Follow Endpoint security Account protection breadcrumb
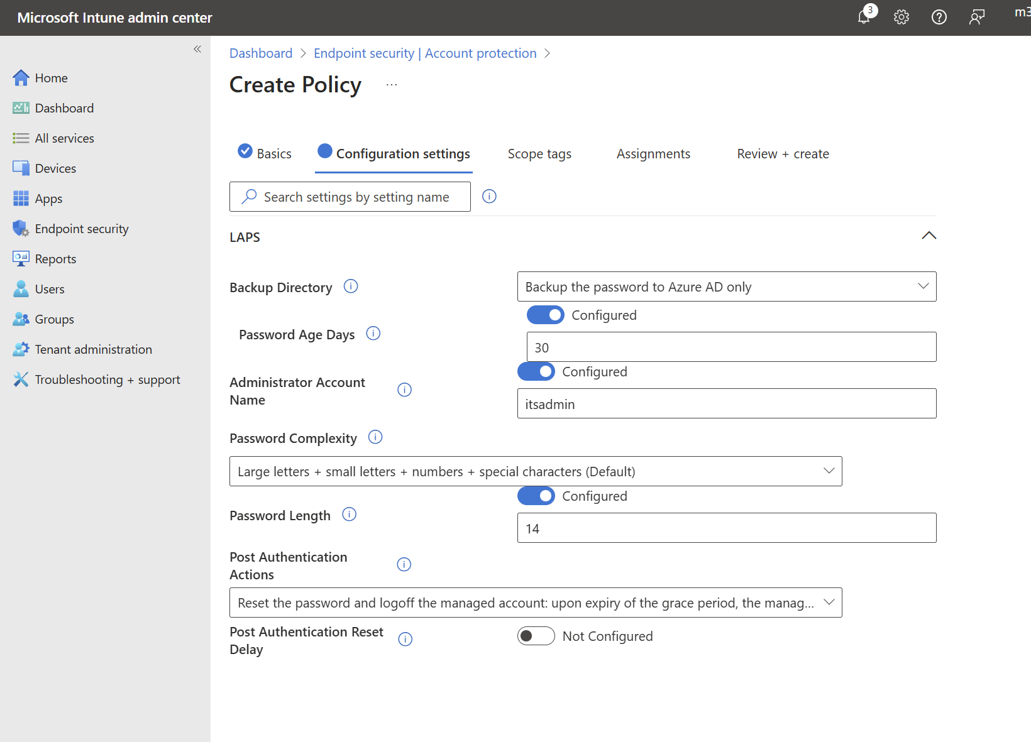This screenshot has width=1031, height=742. pyautogui.click(x=425, y=53)
